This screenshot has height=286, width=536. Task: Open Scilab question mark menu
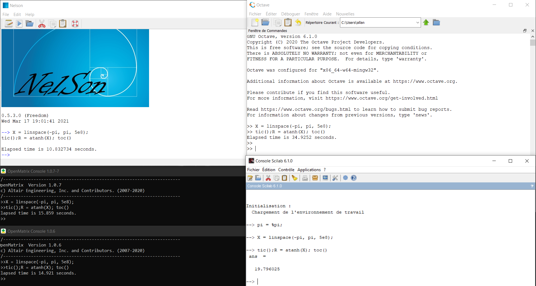coord(325,170)
